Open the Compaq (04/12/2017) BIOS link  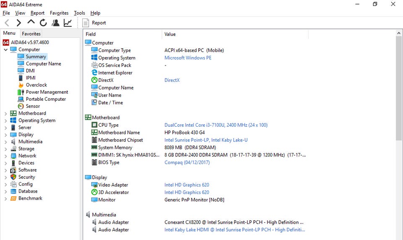pos(187,162)
